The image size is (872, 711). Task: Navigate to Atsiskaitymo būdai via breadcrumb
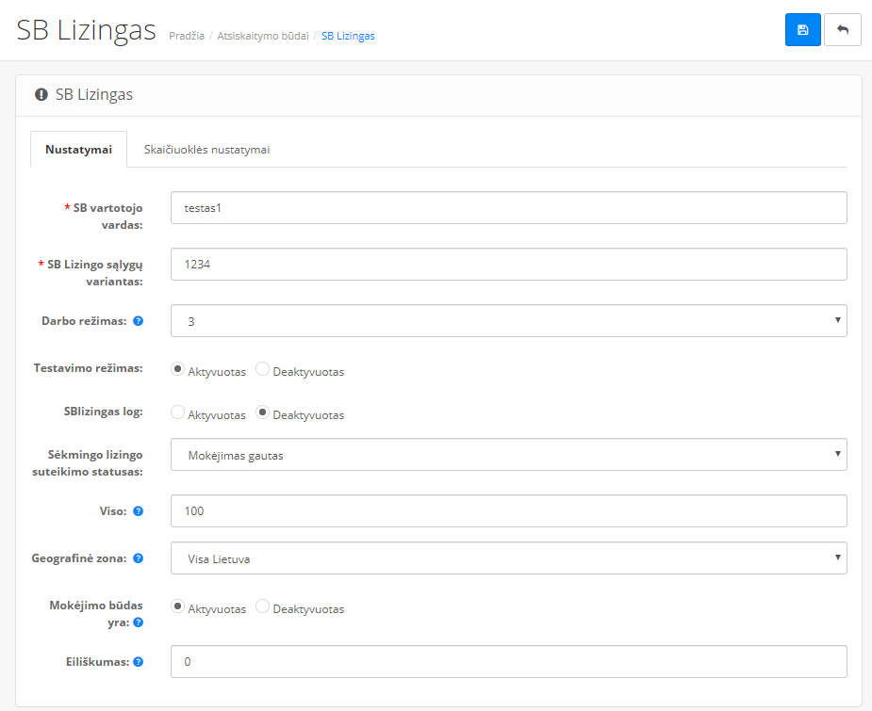coord(262,36)
